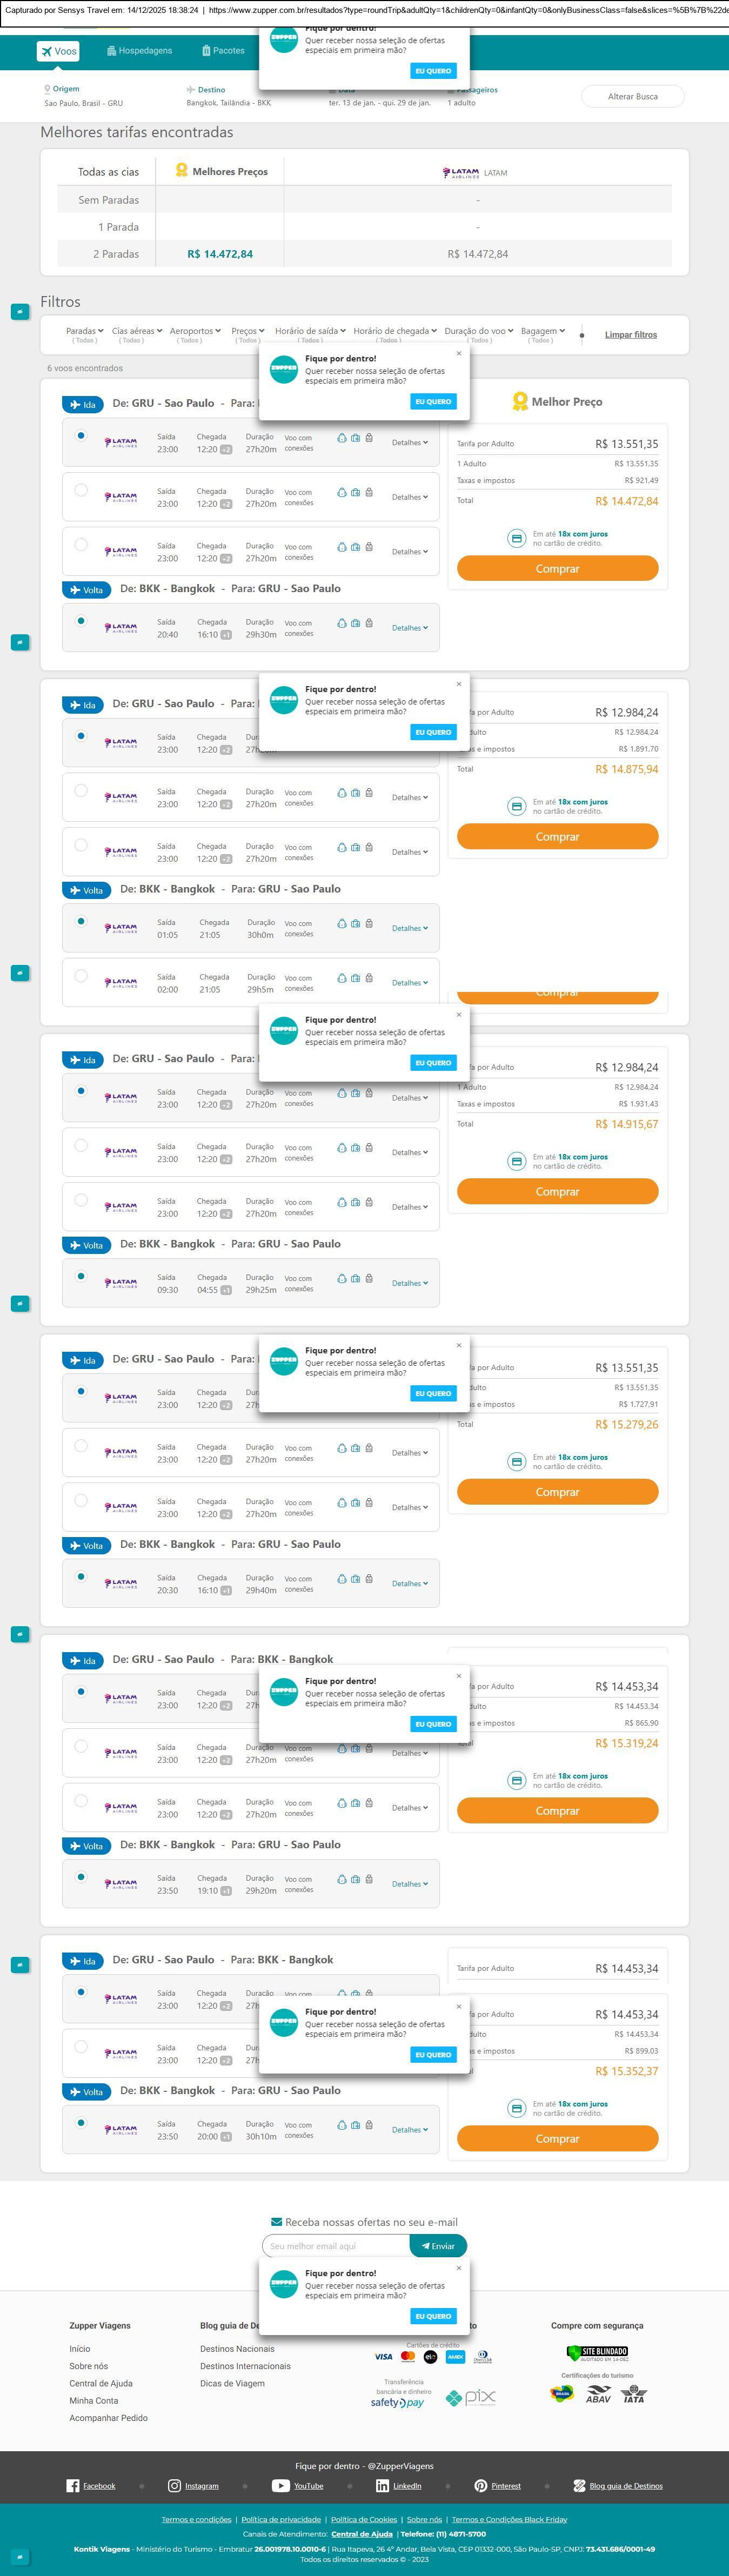
Task: Open the YouTube channel icon
Action: (x=280, y=2485)
